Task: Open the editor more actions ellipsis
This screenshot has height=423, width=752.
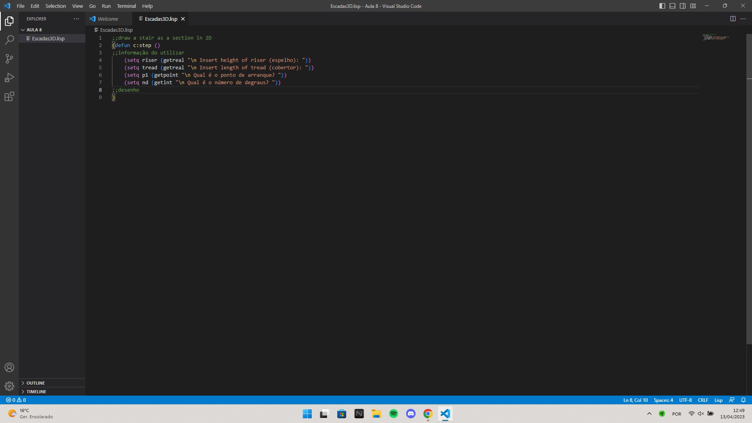Action: pos(743,19)
